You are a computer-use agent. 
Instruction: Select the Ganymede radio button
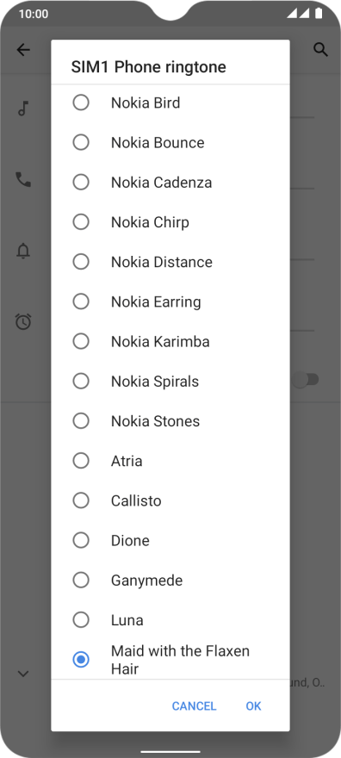point(81,580)
